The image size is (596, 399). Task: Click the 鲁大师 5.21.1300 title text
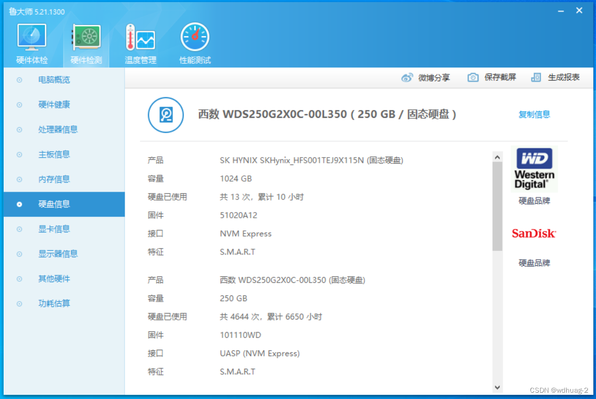37,12
